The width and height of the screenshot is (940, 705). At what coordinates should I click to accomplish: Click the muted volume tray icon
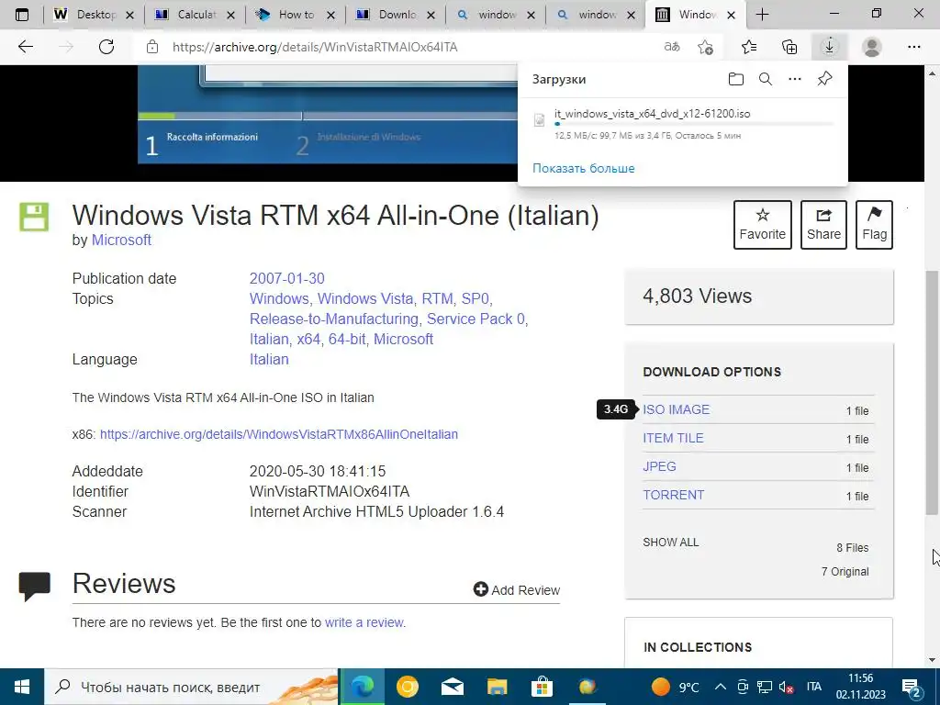[786, 687]
